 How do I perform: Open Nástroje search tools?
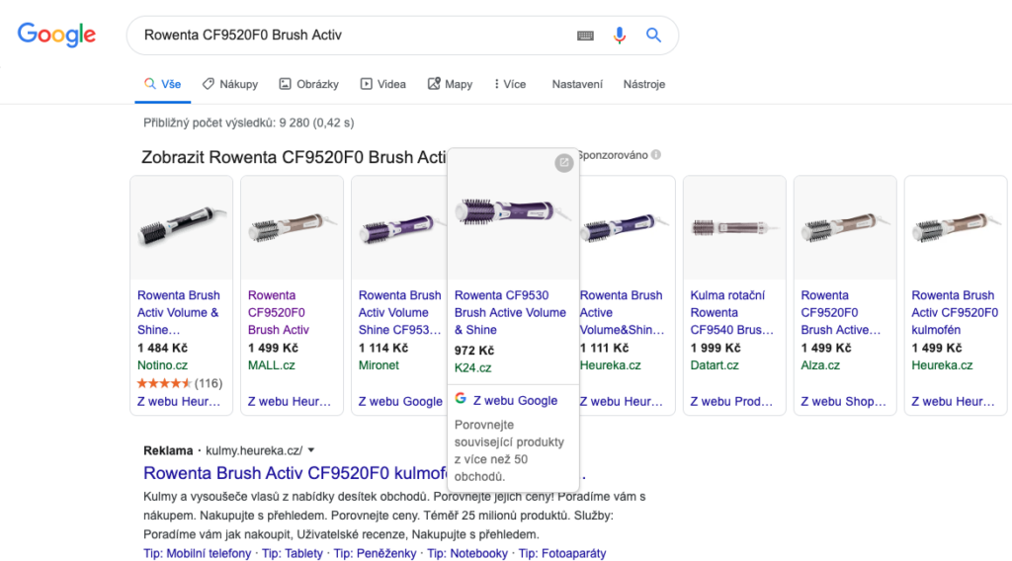pyautogui.click(x=644, y=84)
